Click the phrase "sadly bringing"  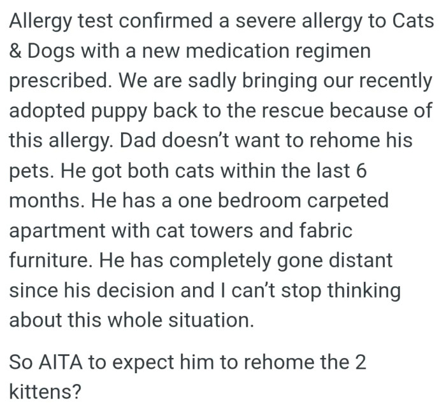(x=252, y=82)
